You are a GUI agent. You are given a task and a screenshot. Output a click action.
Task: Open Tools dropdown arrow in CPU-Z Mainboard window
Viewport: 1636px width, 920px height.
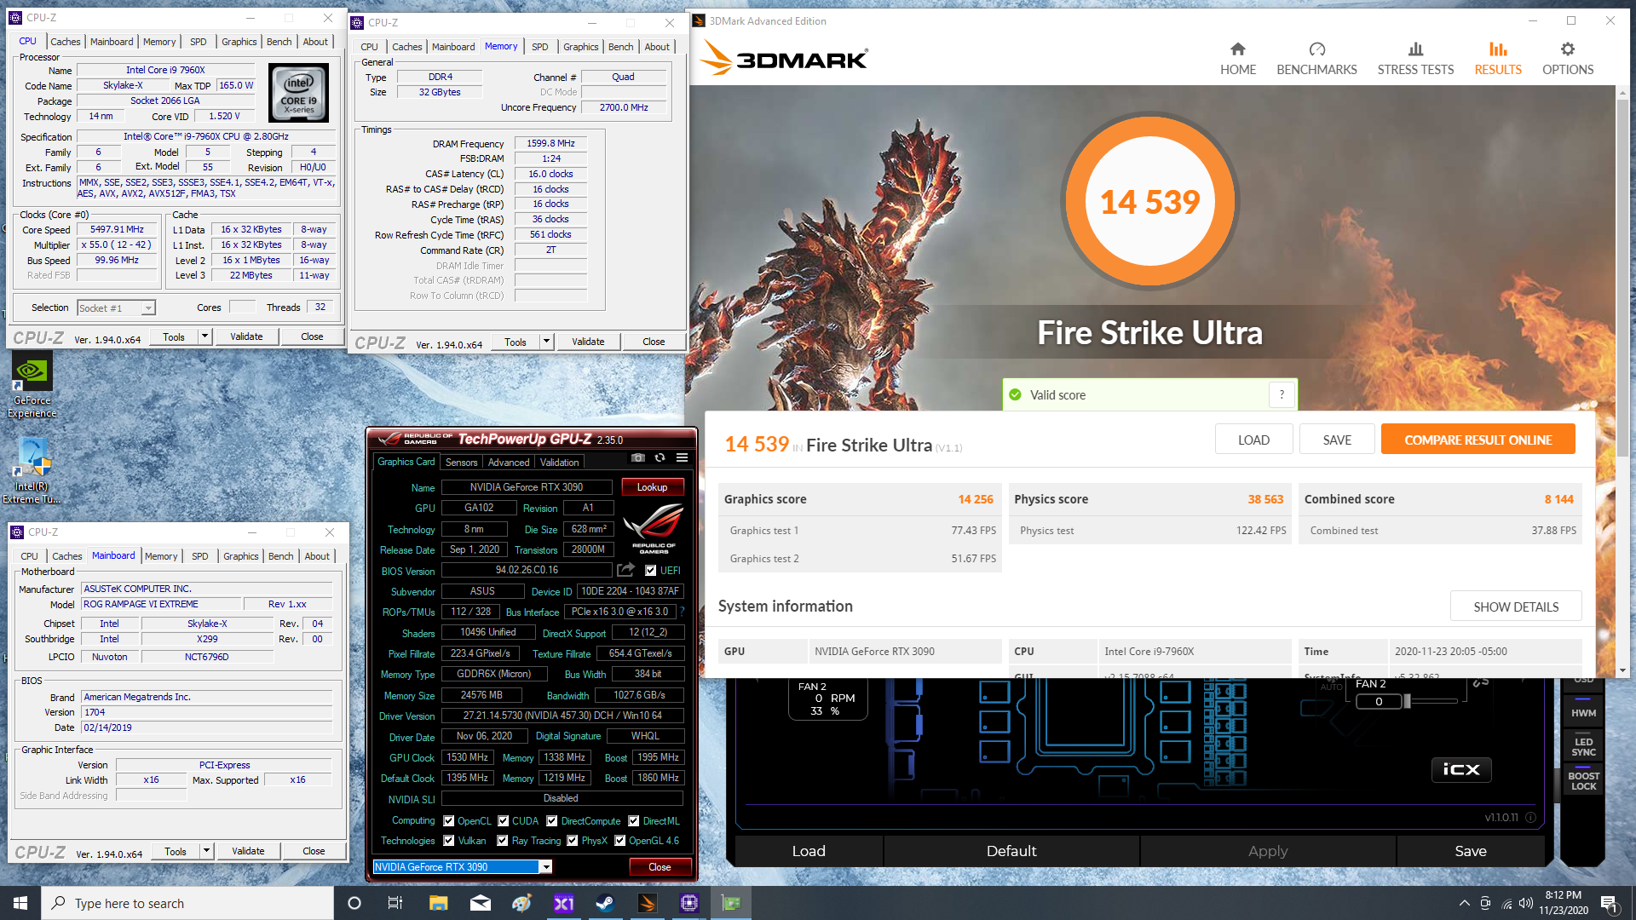click(x=206, y=851)
